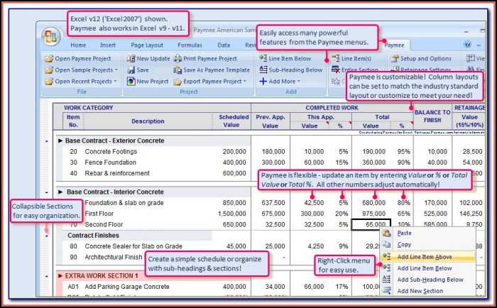Select the Data ribbon tab

point(224,45)
